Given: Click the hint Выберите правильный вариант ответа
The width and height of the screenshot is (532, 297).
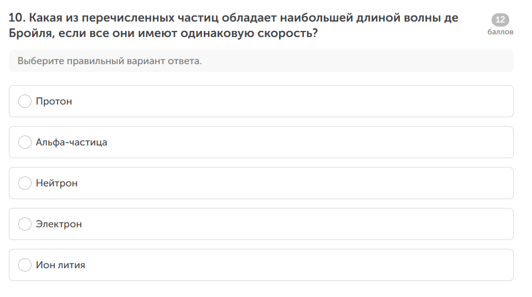Looking at the screenshot, I should point(110,61).
